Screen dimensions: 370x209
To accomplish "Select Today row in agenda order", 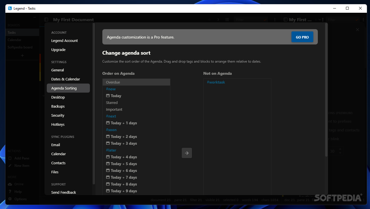I will click(136, 96).
